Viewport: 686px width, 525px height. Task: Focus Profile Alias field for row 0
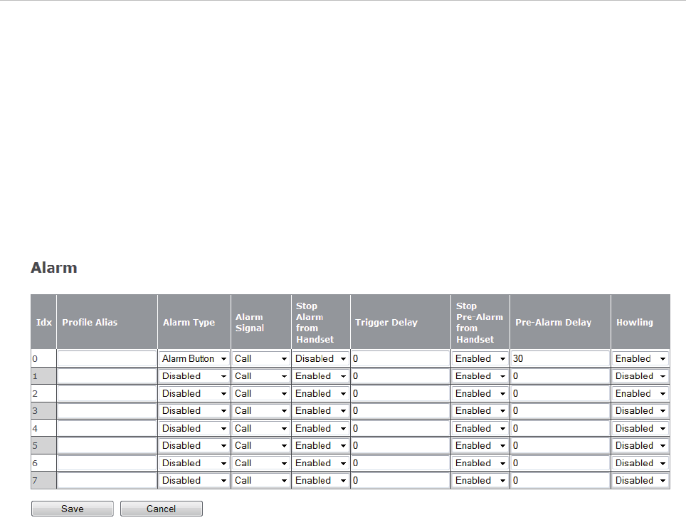[107, 358]
